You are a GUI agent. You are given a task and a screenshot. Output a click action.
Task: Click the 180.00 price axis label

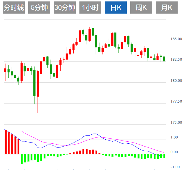pos(176,81)
